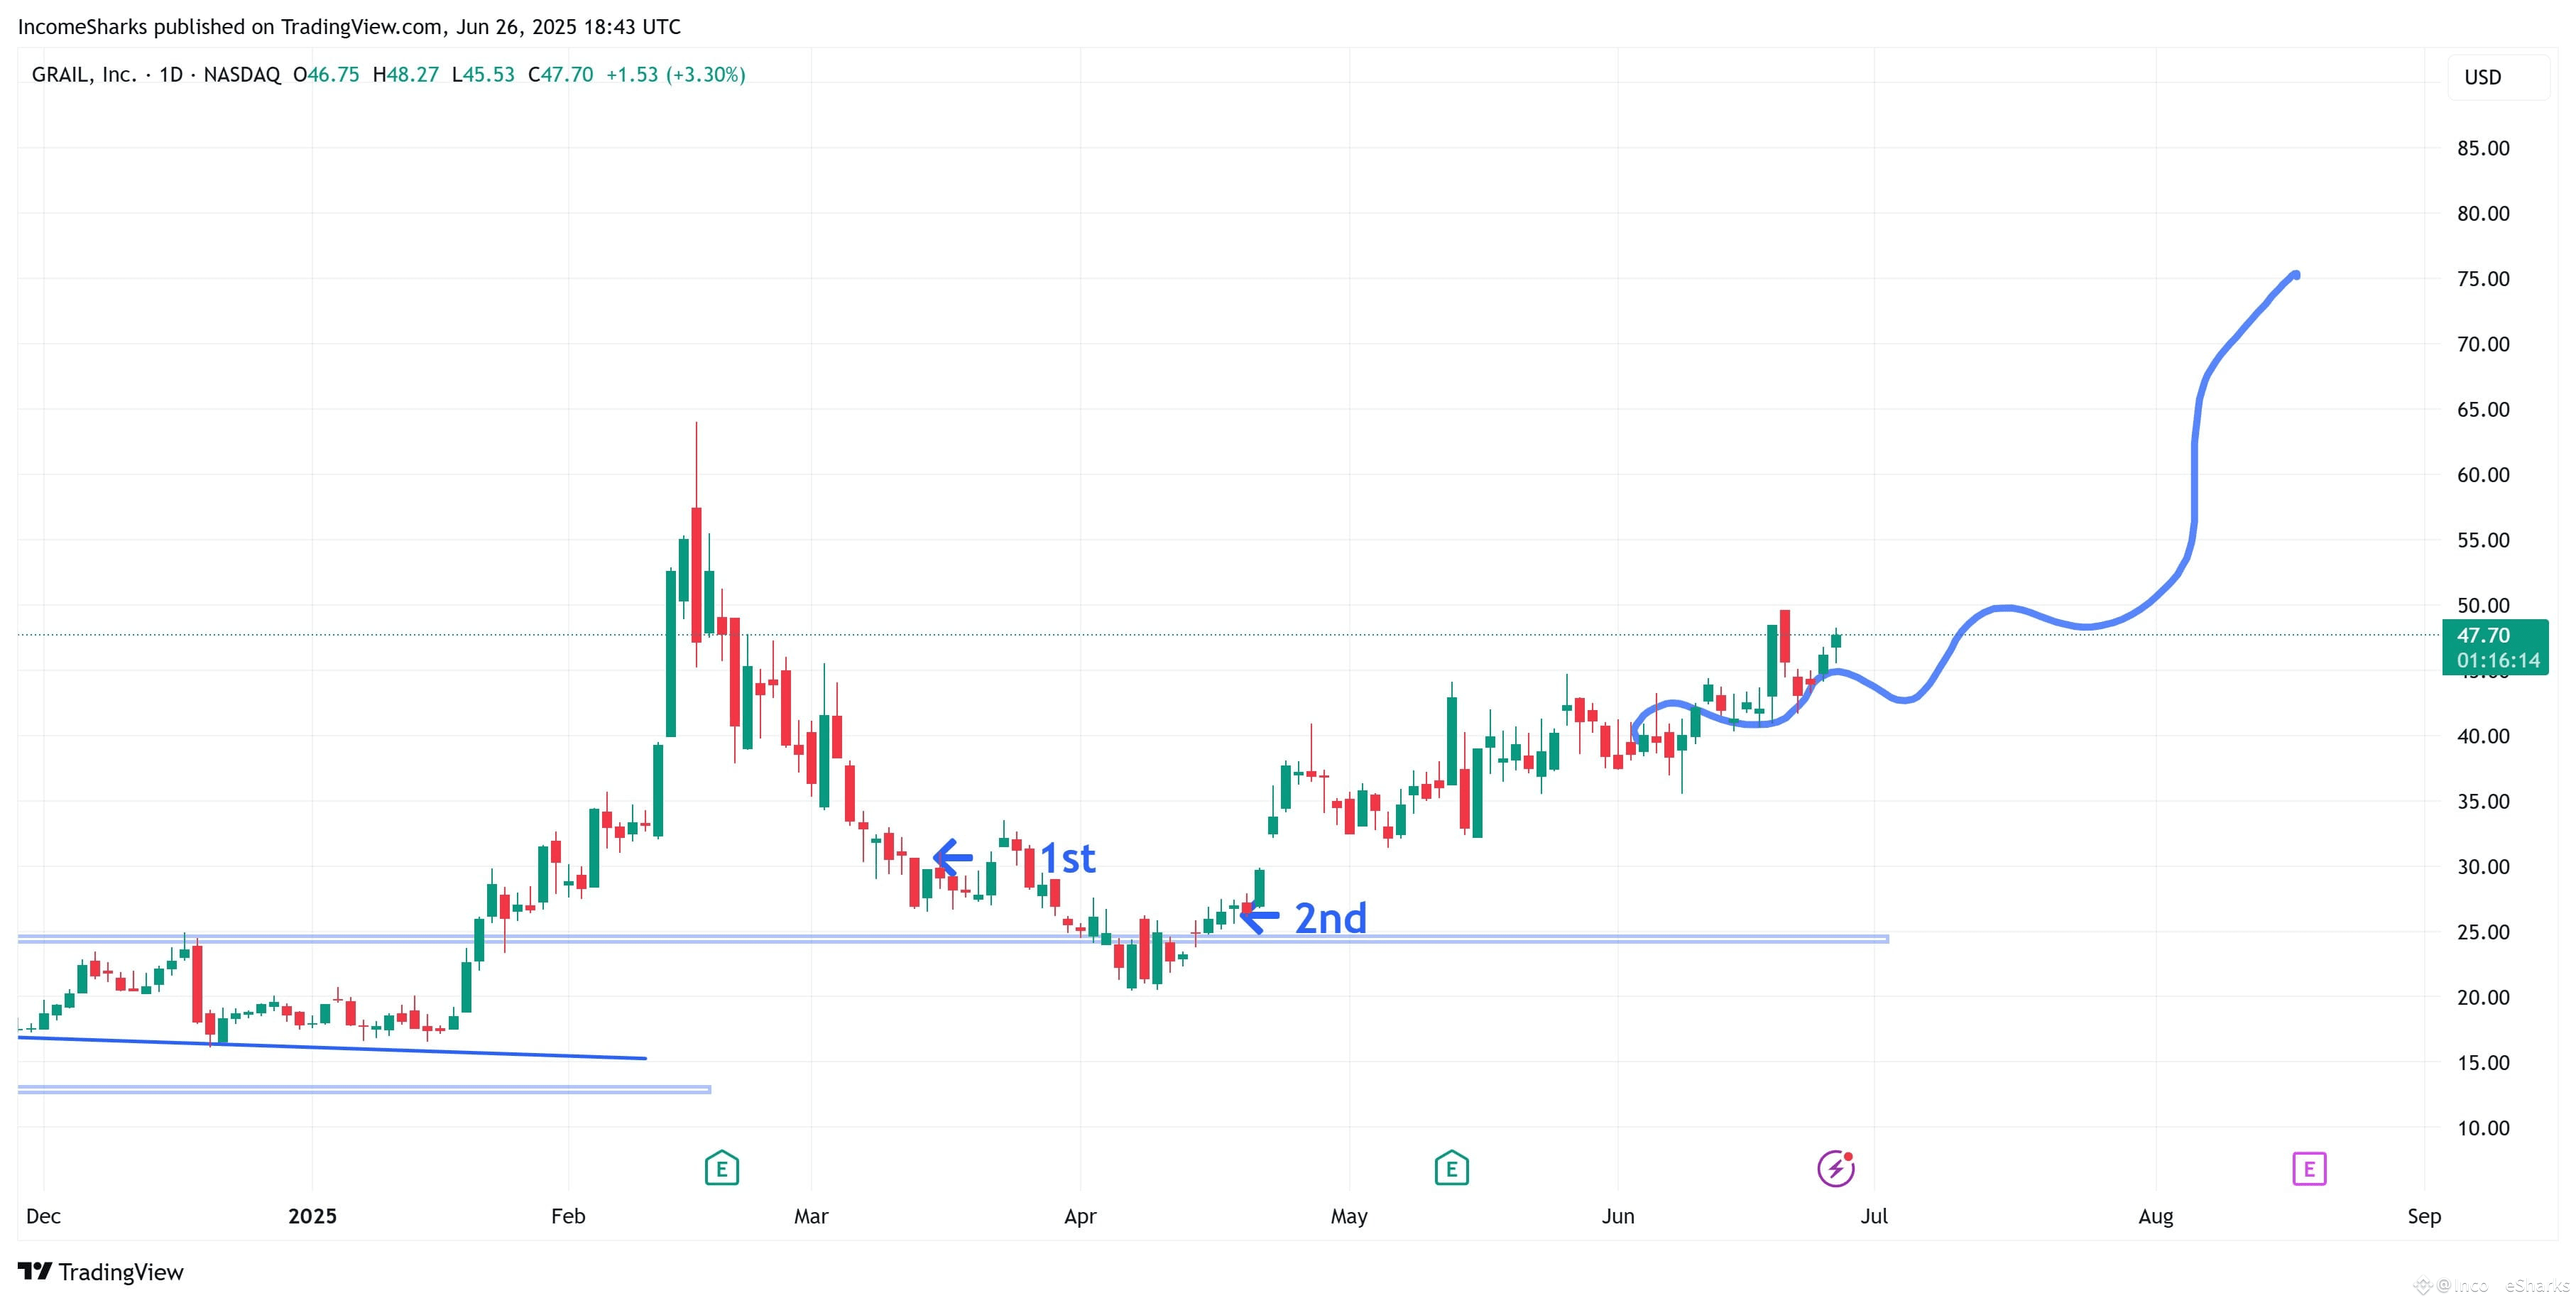Click the Jul label on time axis
The height and width of the screenshot is (1303, 2576).
1874,1216
